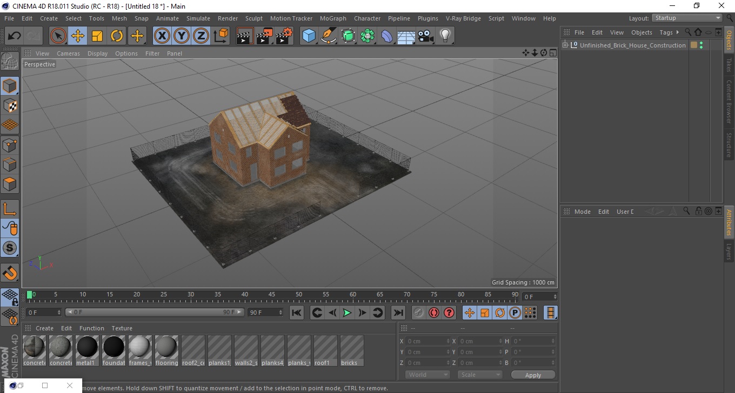Go to start of animation
This screenshot has width=735, height=393.
coord(297,313)
